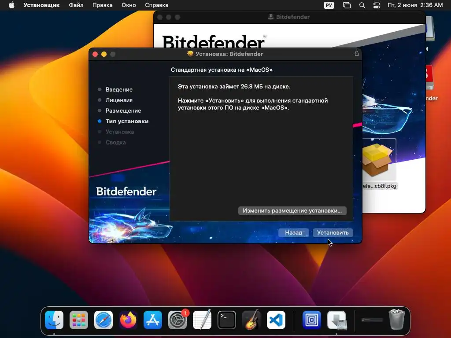Click the Назад button
This screenshot has width=451, height=338.
coord(293,232)
